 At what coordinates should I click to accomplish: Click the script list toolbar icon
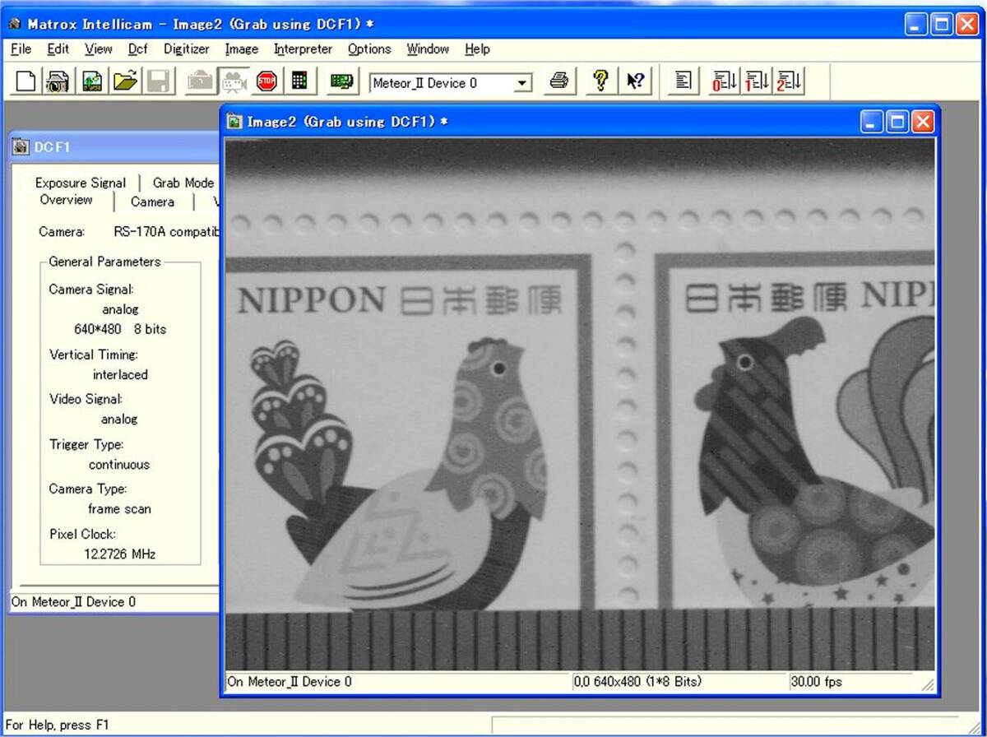pyautogui.click(x=683, y=81)
